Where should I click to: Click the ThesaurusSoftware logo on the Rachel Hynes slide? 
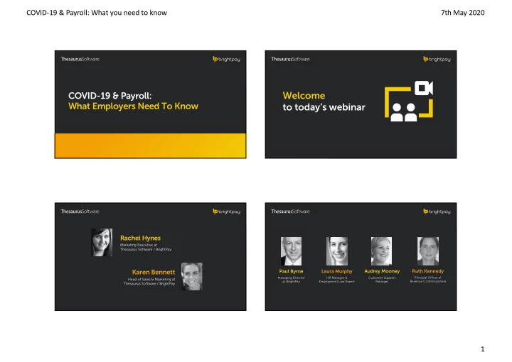[x=80, y=211]
